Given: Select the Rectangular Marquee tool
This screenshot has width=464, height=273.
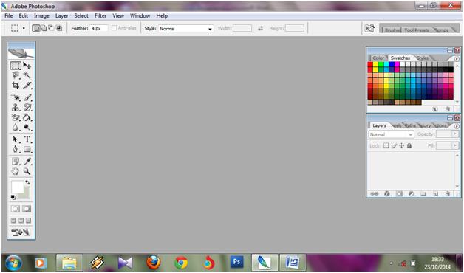Looking at the screenshot, I should [16, 65].
